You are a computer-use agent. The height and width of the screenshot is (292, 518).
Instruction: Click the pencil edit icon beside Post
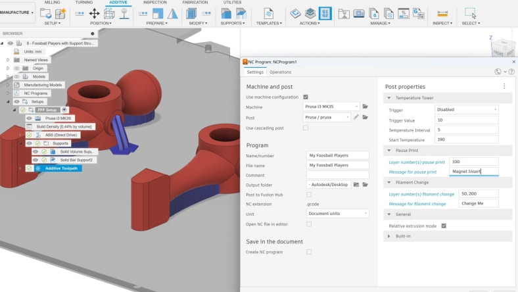coord(356,117)
